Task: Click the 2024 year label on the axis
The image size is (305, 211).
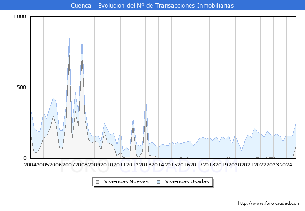Action: tap(286, 165)
